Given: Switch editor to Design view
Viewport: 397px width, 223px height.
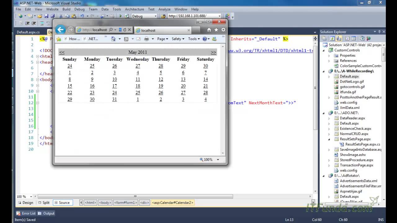Looking at the screenshot, I should coord(25,203).
